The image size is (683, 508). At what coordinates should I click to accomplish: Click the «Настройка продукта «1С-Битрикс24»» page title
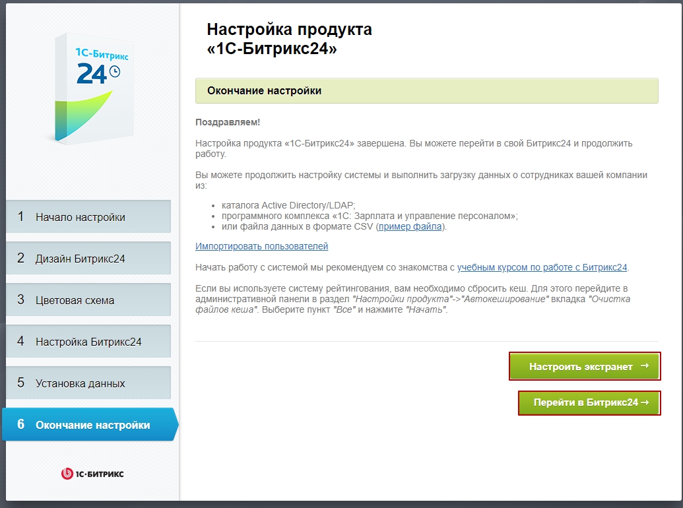289,39
